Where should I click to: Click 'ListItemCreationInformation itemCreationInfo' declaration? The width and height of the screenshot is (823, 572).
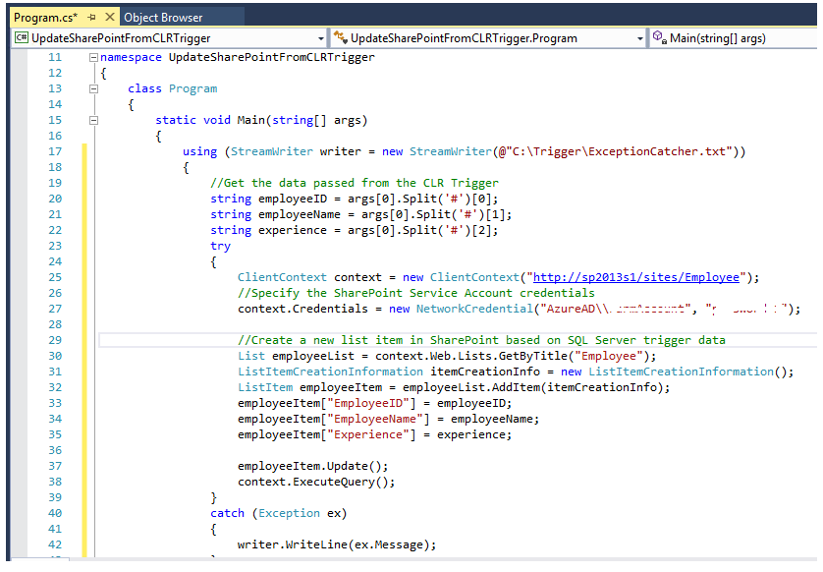point(389,372)
